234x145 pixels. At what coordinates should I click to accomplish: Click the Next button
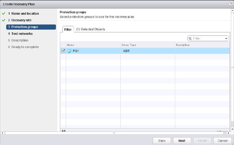point(182,141)
